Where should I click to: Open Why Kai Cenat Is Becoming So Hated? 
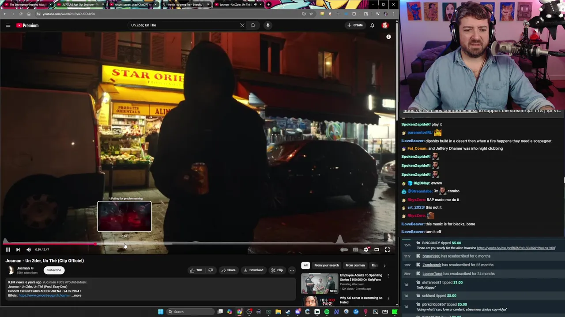click(361, 300)
